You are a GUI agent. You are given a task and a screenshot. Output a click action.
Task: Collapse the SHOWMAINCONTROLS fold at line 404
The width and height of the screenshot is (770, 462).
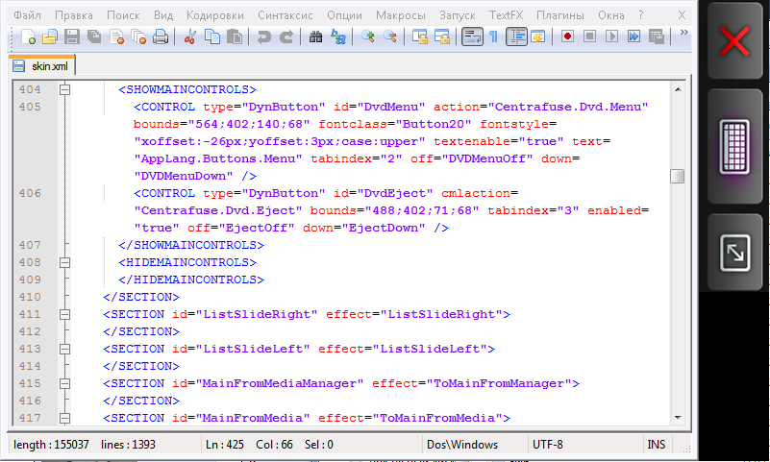point(65,89)
